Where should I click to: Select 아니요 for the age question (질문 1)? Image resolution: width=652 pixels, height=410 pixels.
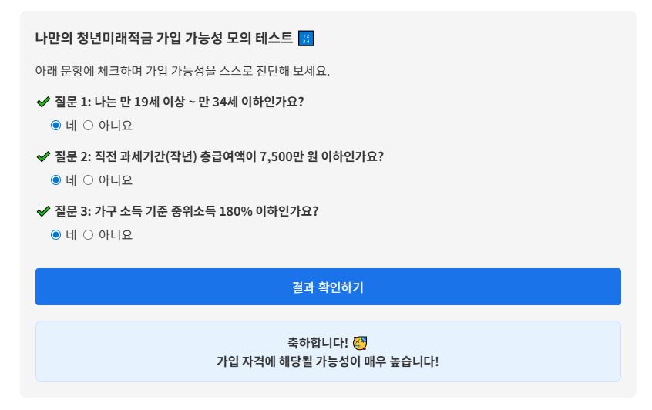pos(88,126)
